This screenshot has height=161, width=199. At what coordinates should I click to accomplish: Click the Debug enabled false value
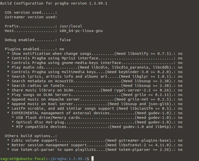[x=65, y=40]
